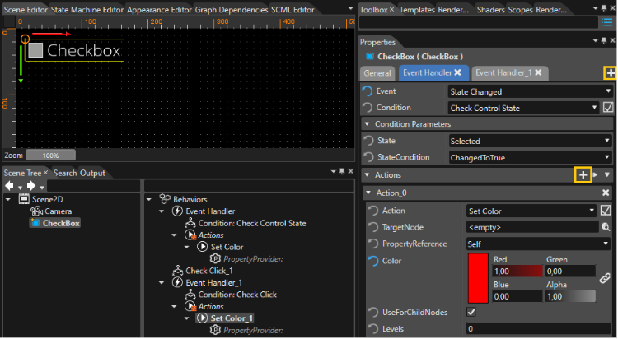
Task: Pin the Properties panel
Action: [x=604, y=41]
